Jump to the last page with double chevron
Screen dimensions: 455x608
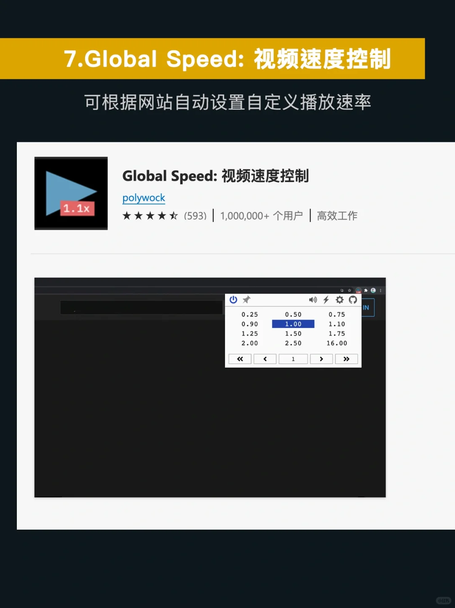tap(347, 359)
